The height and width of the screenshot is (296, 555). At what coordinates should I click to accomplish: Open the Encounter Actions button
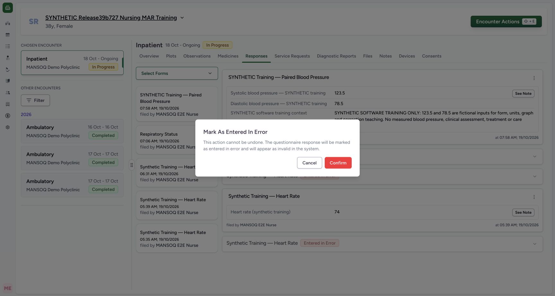[x=506, y=22]
